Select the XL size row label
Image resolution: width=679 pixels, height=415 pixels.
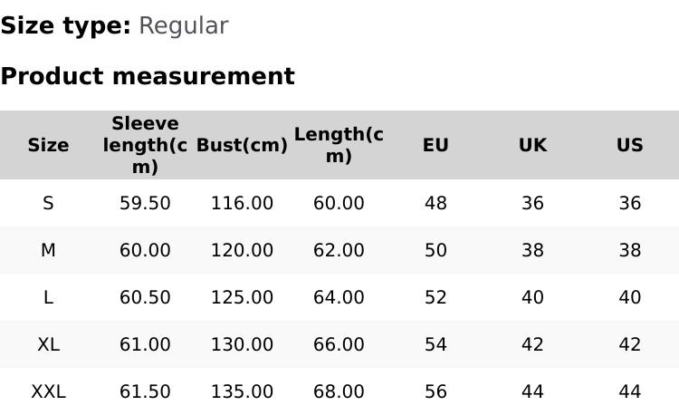point(48,344)
